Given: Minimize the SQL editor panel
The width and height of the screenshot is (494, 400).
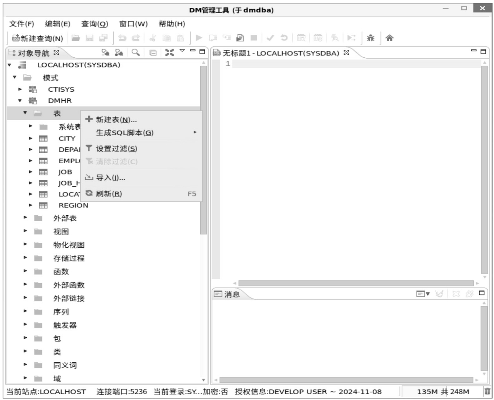Looking at the screenshot, I should pyautogui.click(x=474, y=51).
